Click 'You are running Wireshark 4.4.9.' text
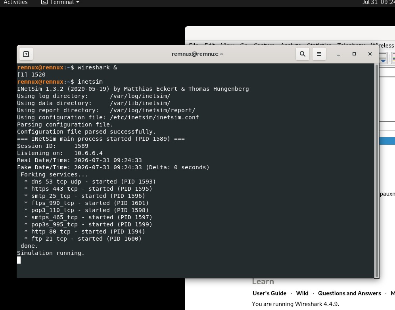The image size is (395, 310). (295, 304)
